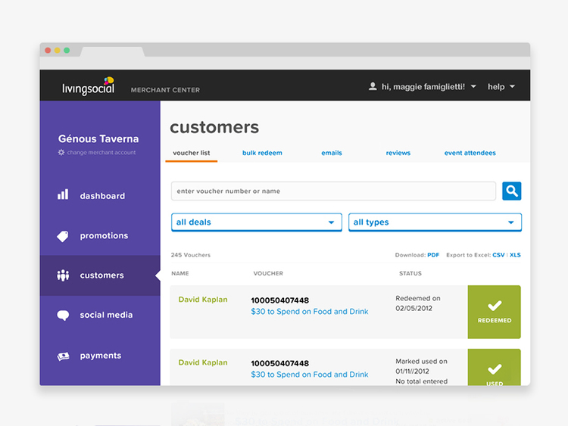
Task: Click the customers people icon
Action: pos(63,275)
